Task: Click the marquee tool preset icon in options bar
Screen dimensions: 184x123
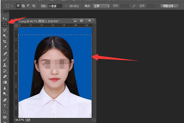Action: click(x=8, y=6)
